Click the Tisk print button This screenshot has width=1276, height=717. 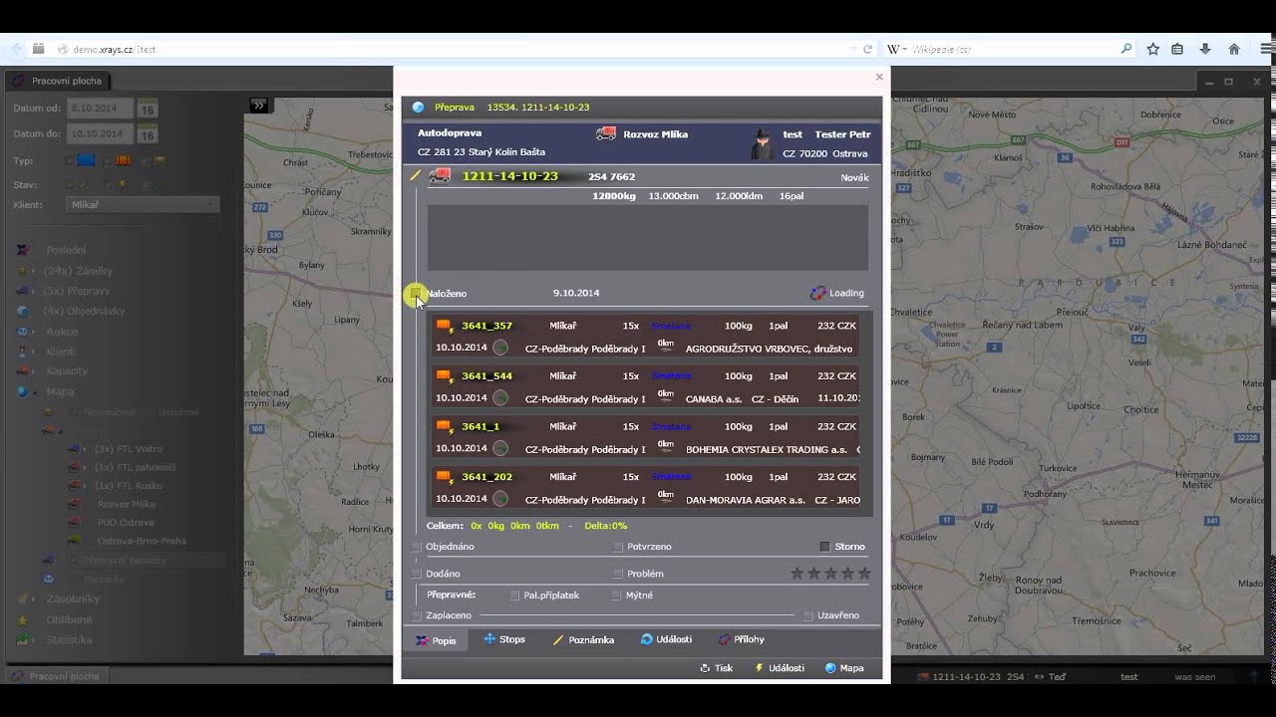pyautogui.click(x=717, y=668)
